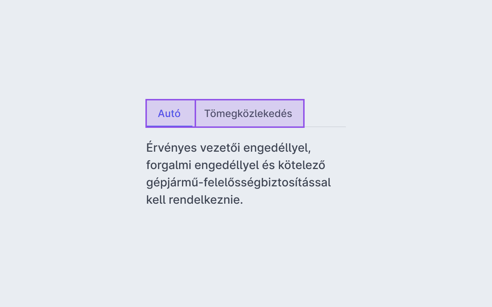Image resolution: width=492 pixels, height=307 pixels.
Task: Click engedéllyel on the second text line
Action: click(x=226, y=165)
